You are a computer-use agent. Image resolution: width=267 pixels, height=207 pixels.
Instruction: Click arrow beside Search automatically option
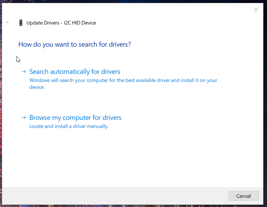(x=24, y=71)
